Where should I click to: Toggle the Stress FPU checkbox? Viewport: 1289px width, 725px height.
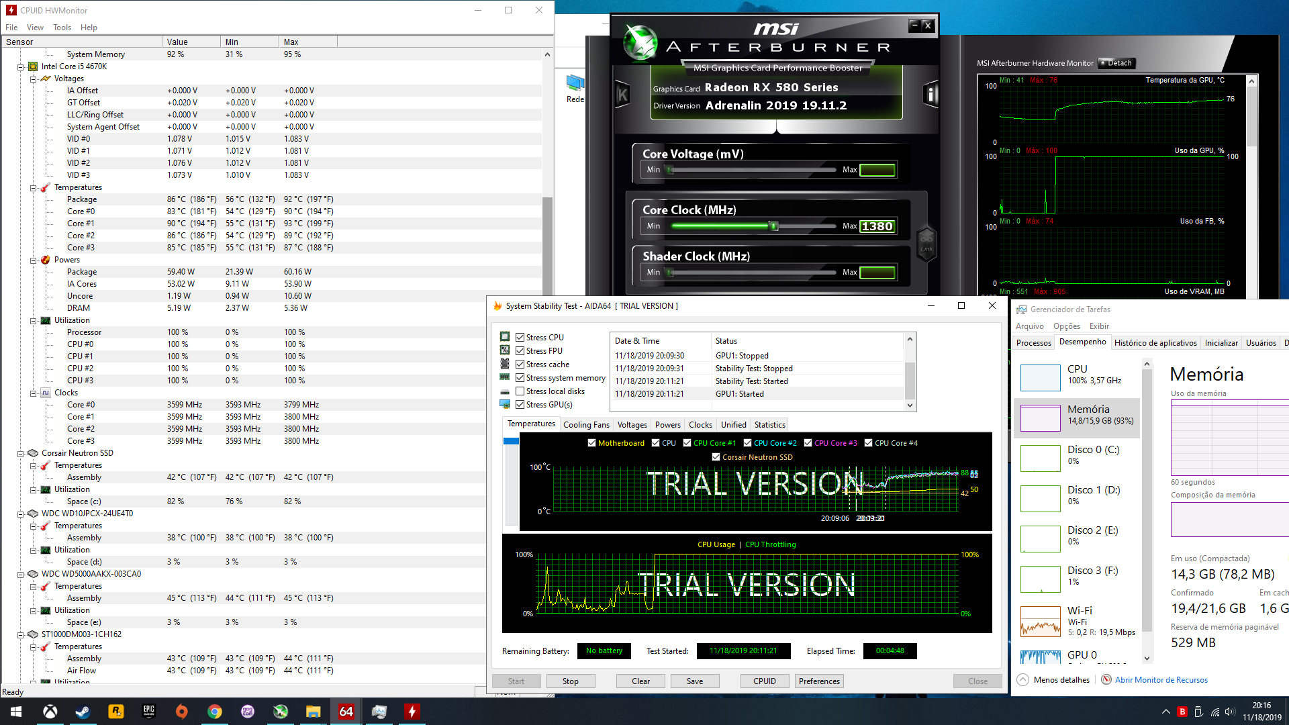[520, 350]
